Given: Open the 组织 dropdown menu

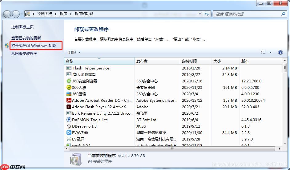Looking at the screenshot, I should (75, 52).
